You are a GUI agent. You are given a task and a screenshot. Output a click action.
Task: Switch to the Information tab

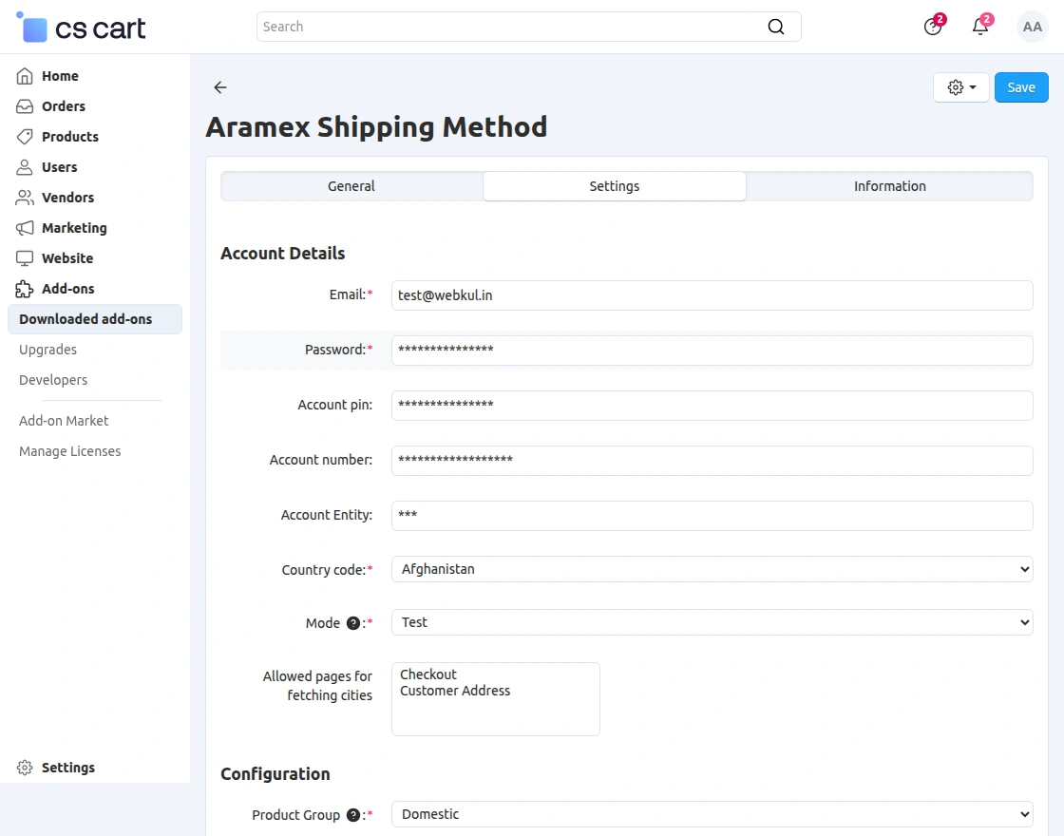click(889, 186)
